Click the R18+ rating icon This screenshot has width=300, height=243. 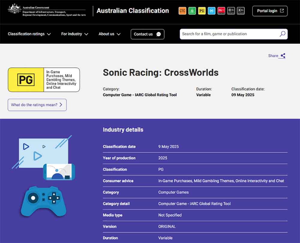pos(231,11)
